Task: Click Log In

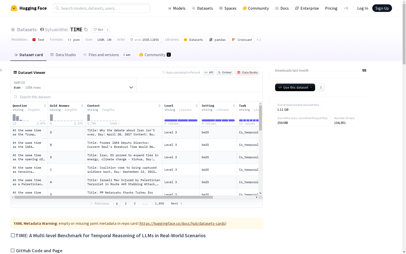Action: pyautogui.click(x=363, y=8)
